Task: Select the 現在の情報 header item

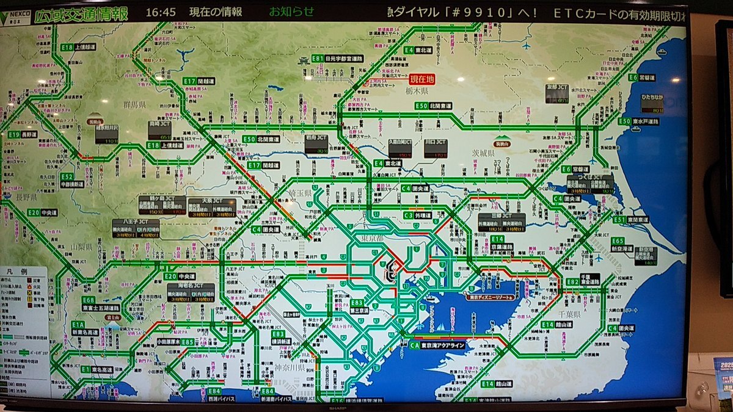Action: [216, 12]
